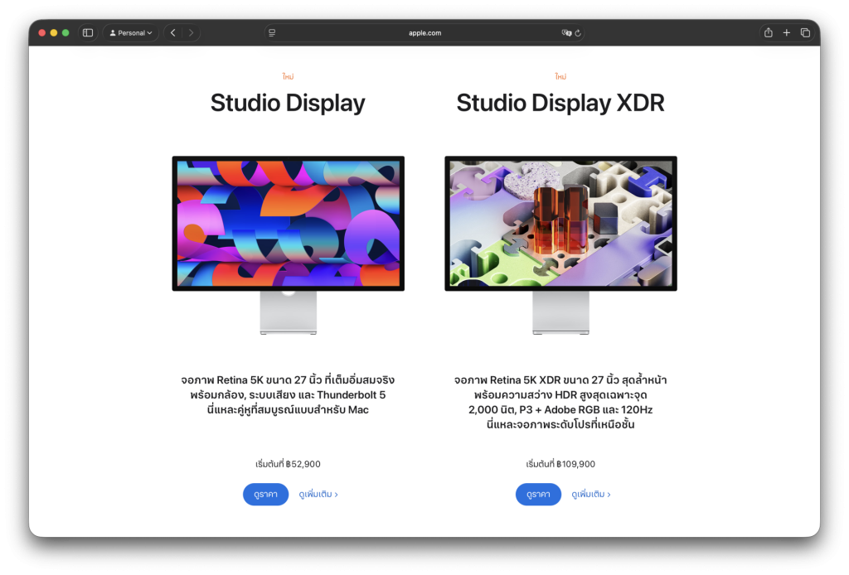849x575 pixels.
Task: Open the Share menu
Action: pos(768,33)
